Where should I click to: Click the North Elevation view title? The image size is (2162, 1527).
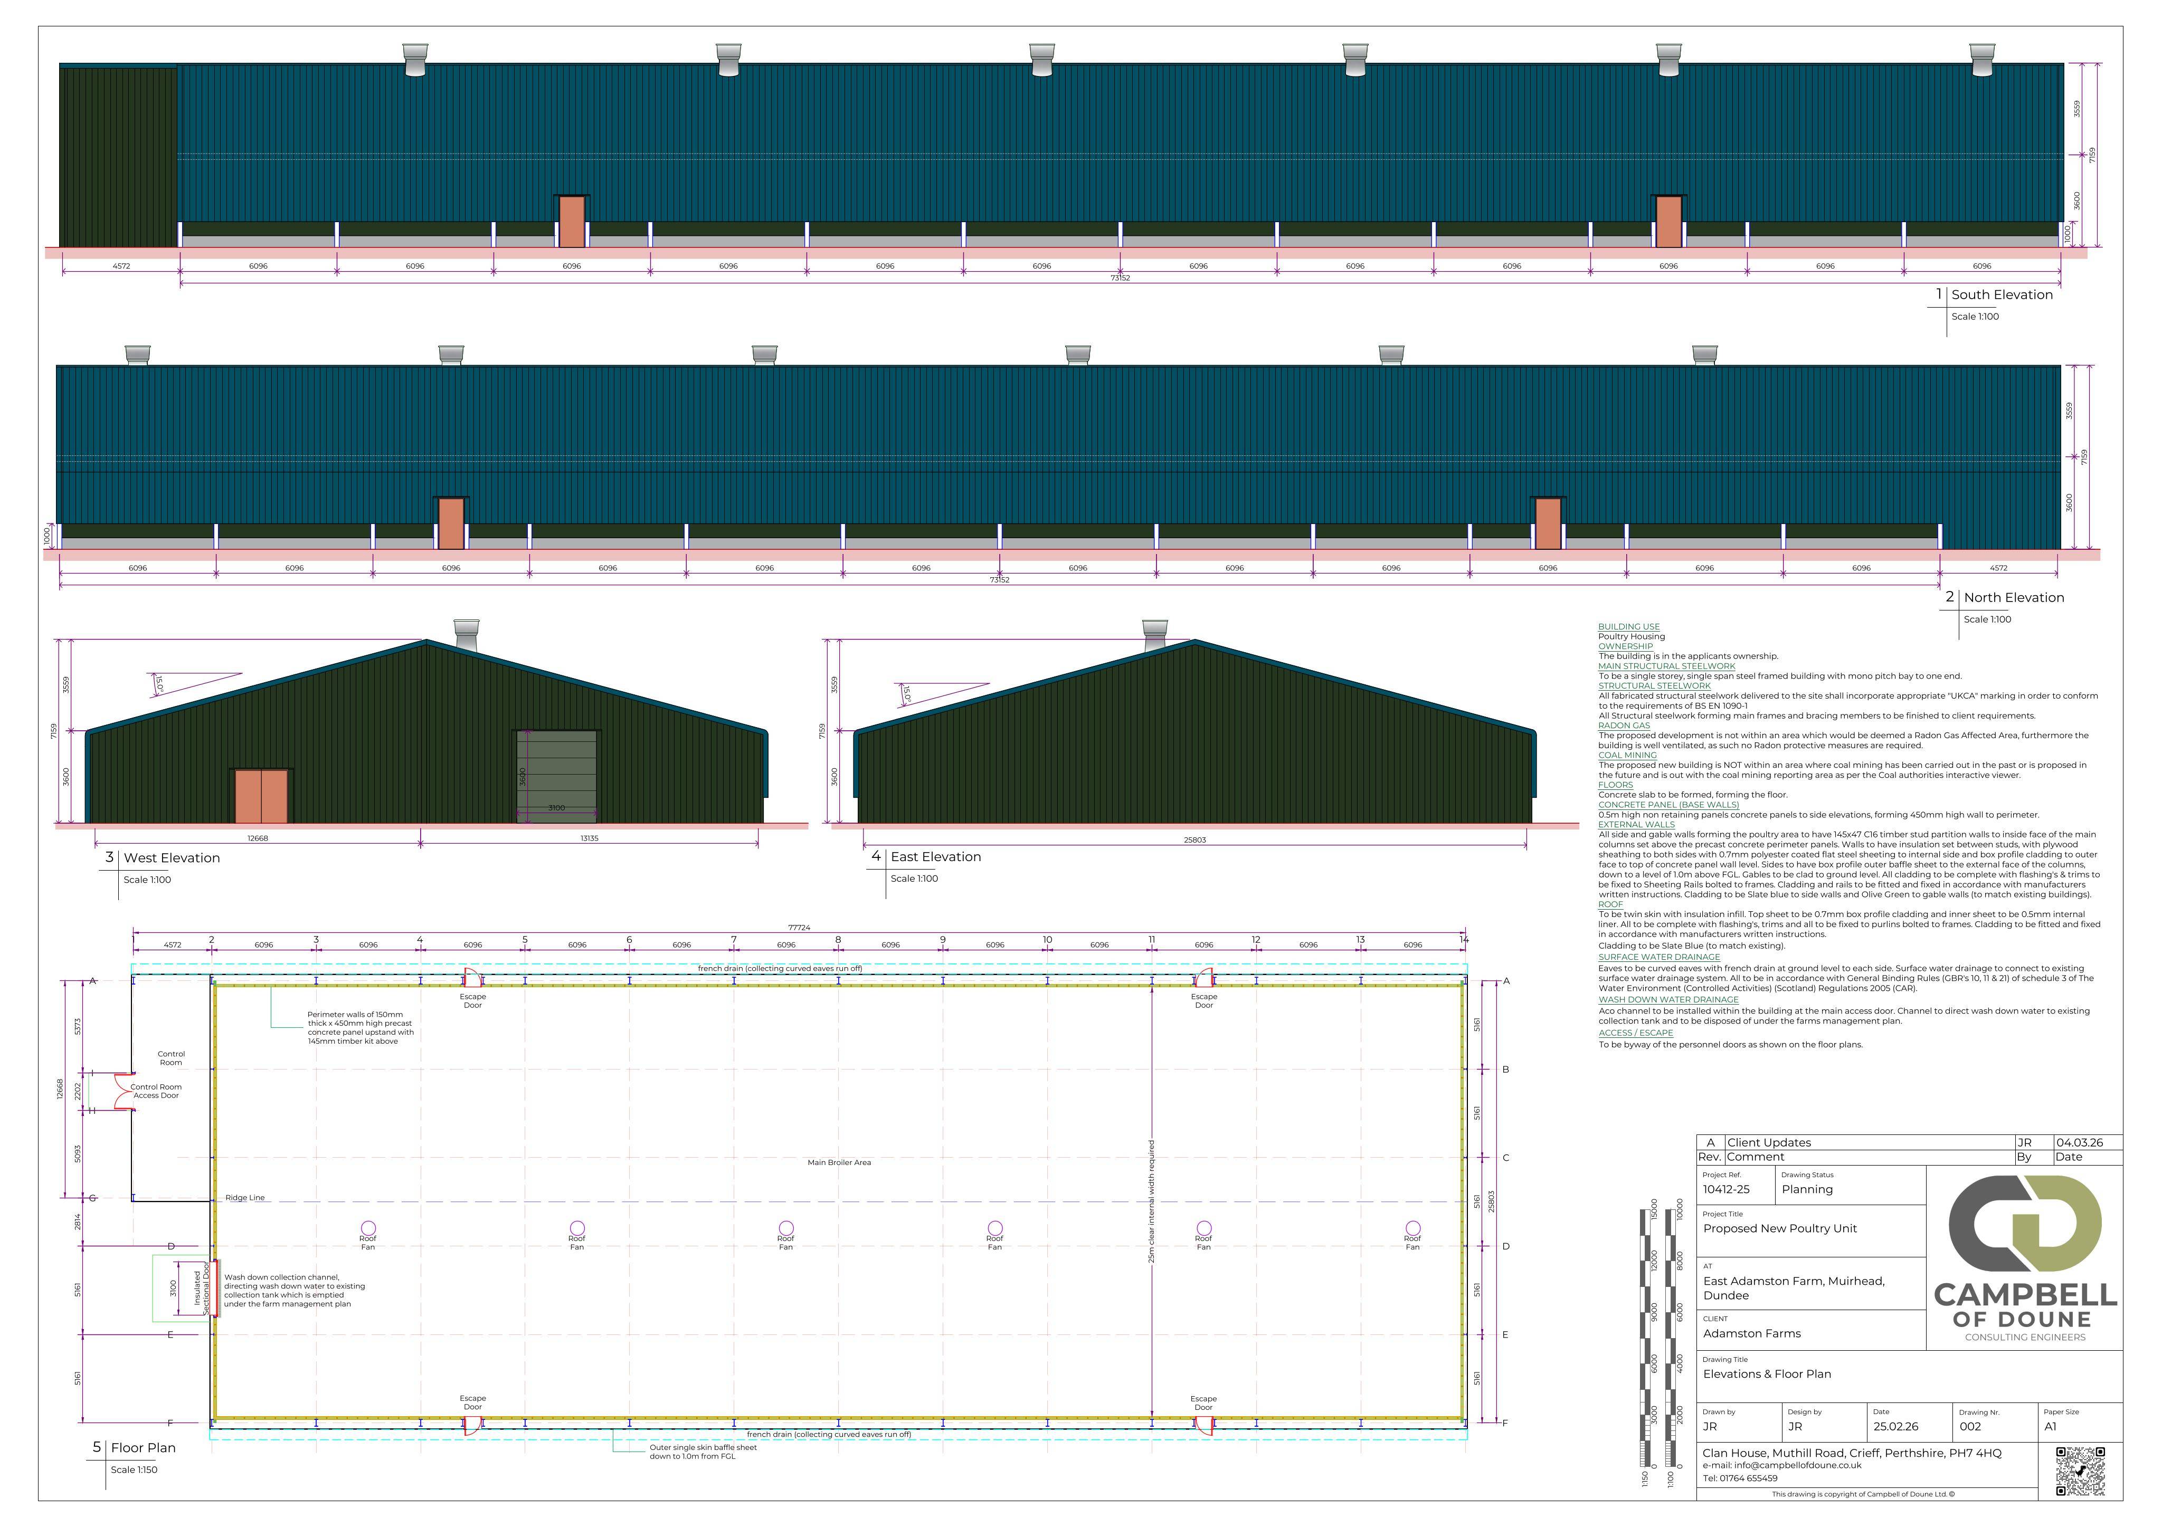click(x=2014, y=598)
